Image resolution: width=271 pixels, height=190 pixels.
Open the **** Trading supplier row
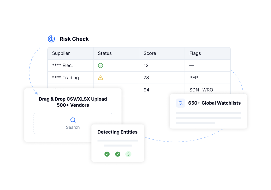[66, 78]
